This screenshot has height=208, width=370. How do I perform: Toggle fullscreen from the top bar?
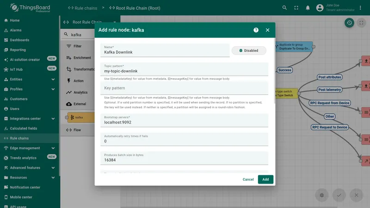pyautogui.click(x=296, y=8)
